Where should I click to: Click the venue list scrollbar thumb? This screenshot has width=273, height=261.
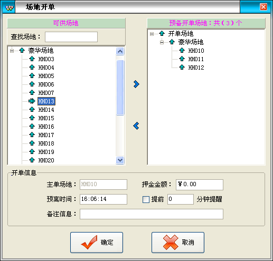(120, 88)
